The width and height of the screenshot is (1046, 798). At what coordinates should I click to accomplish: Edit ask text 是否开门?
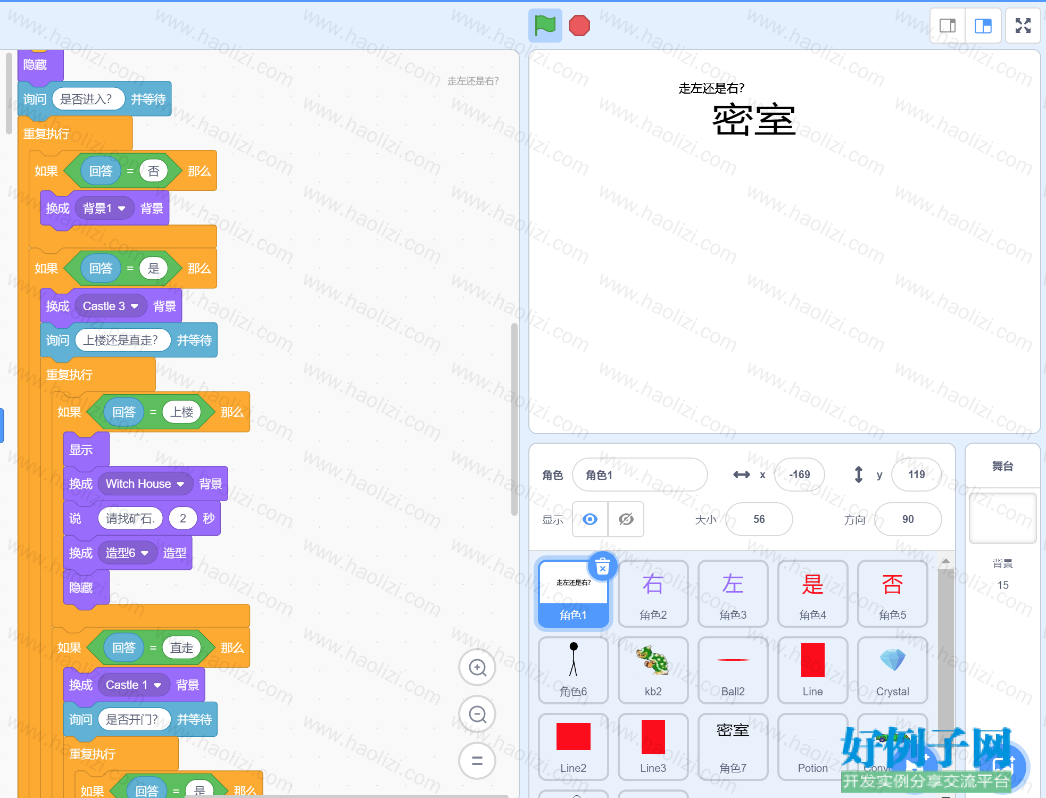(x=134, y=719)
